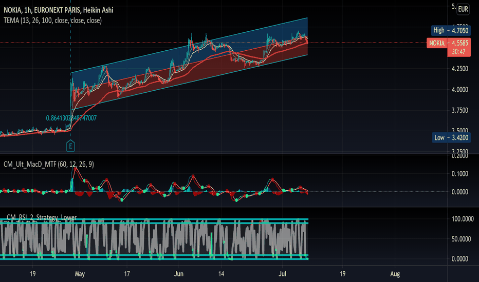The width and height of the screenshot is (479, 282).
Task: Click the chart title NOKIA, 1h, EURONEXT PARIS
Action: click(59, 10)
